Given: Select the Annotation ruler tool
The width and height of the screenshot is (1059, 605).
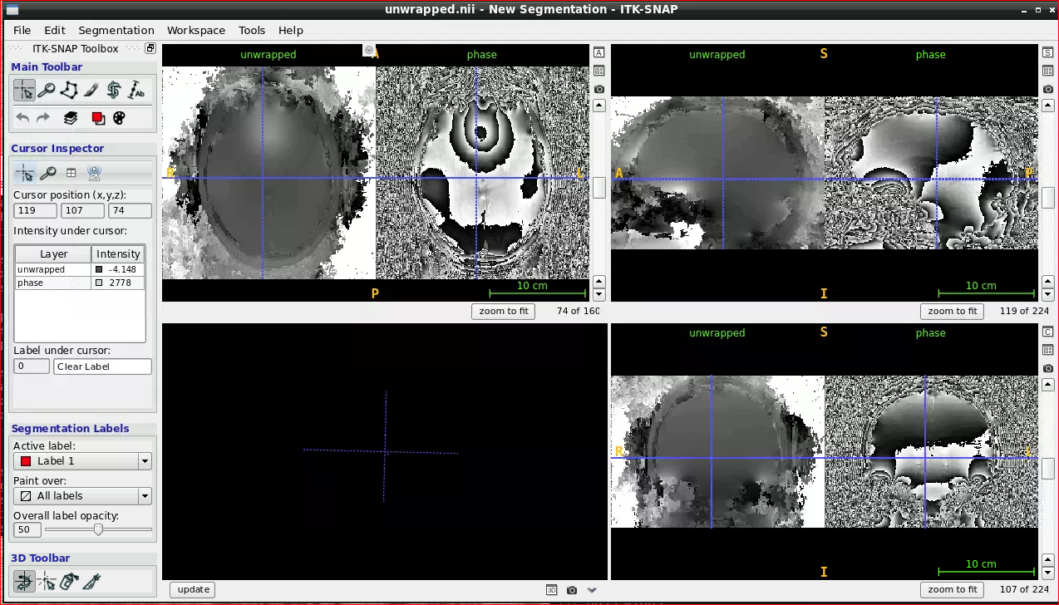Looking at the screenshot, I should pos(136,91).
